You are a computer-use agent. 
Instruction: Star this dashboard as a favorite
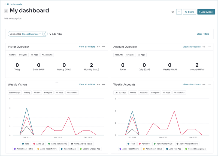[172, 12]
